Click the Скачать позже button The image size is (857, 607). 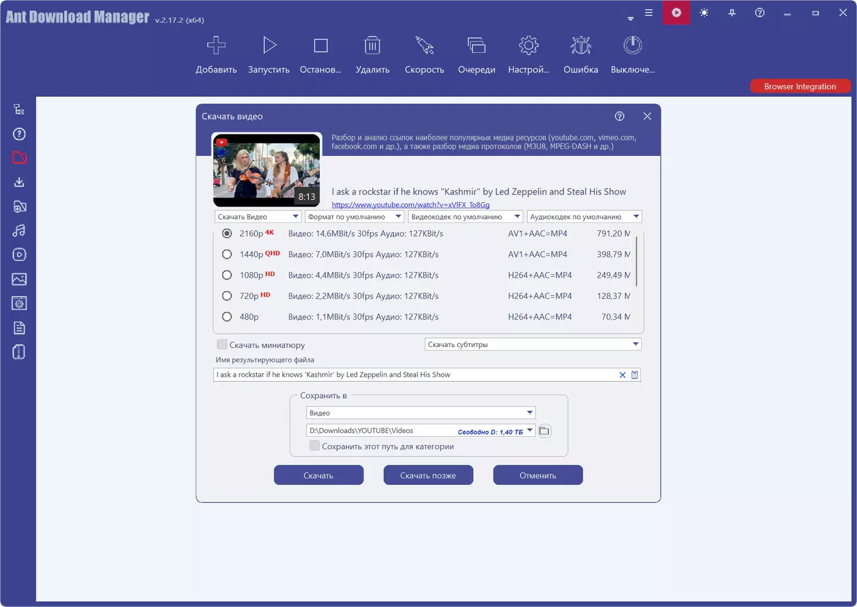click(x=428, y=475)
